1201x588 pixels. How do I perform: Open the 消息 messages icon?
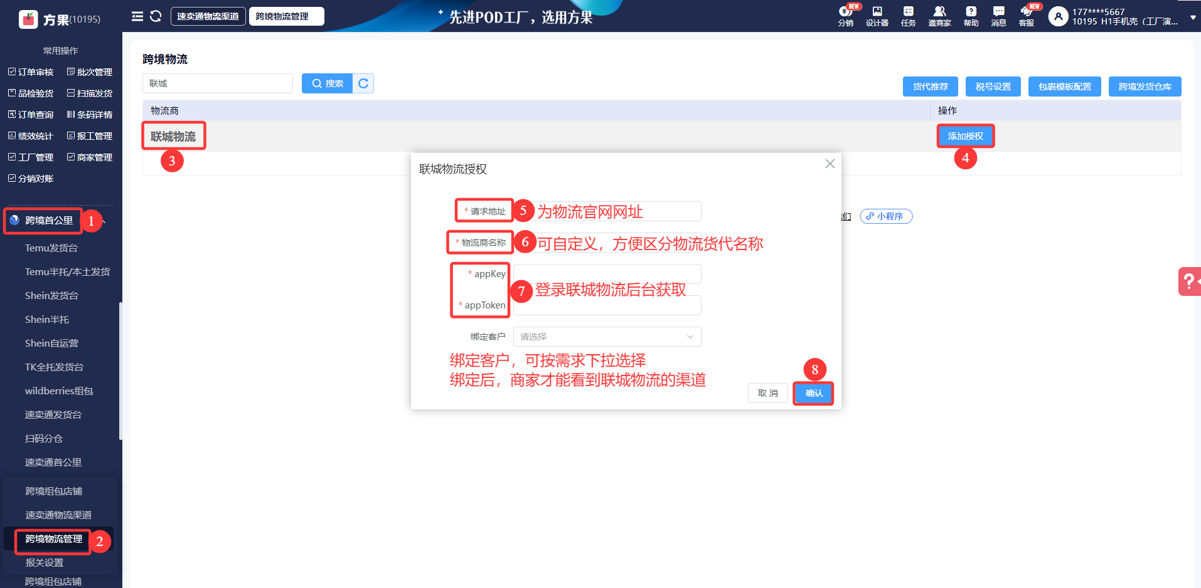[998, 16]
